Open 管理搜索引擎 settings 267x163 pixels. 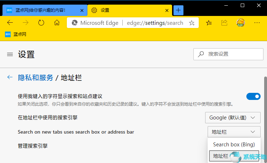coord(33,146)
